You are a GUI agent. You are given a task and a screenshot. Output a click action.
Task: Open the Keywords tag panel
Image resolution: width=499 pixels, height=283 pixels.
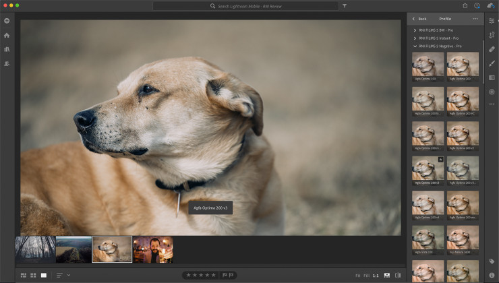492,261
